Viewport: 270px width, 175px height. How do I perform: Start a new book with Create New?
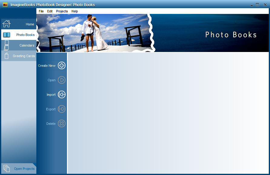(x=46, y=65)
